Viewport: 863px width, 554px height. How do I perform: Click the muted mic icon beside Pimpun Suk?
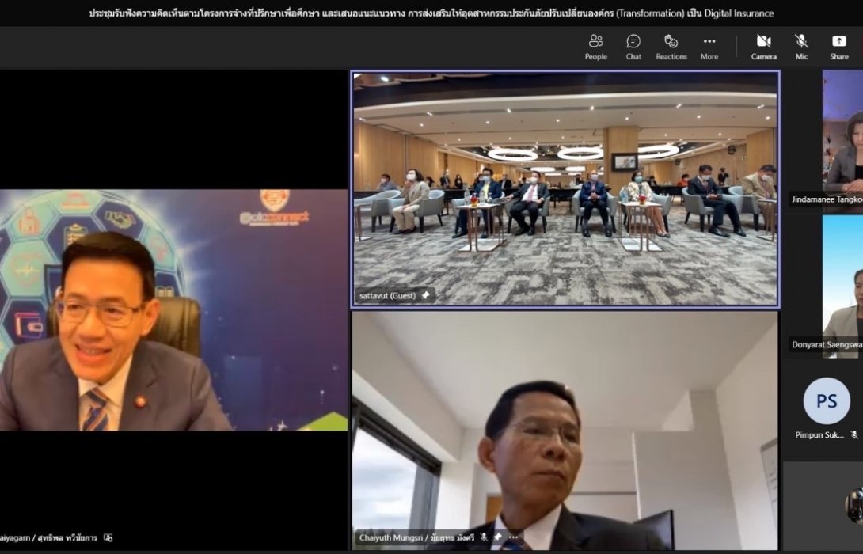[x=854, y=434]
